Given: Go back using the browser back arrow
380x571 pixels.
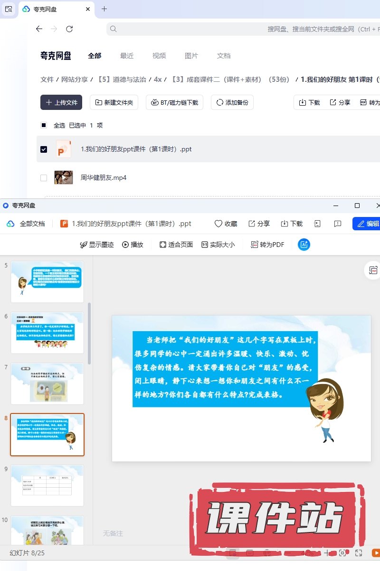Looking at the screenshot, I should point(39,29).
